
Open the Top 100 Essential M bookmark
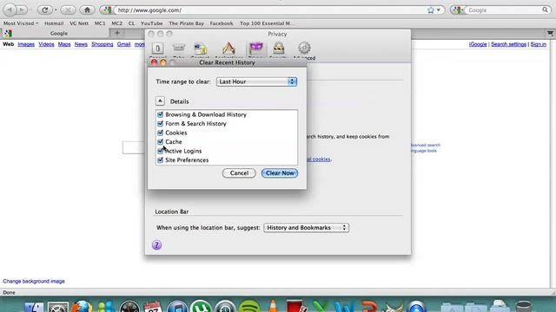[265, 23]
